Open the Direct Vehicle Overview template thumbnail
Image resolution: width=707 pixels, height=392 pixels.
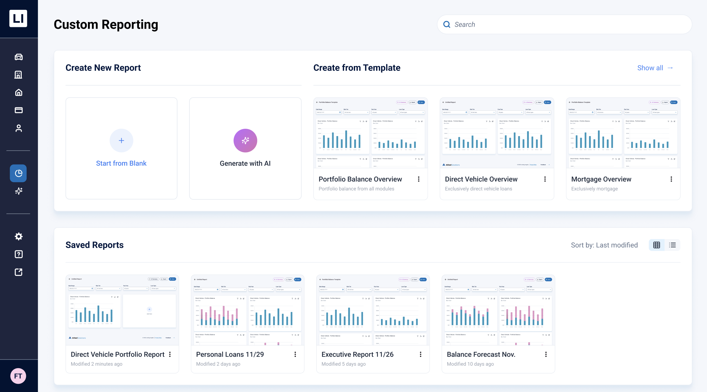click(497, 133)
